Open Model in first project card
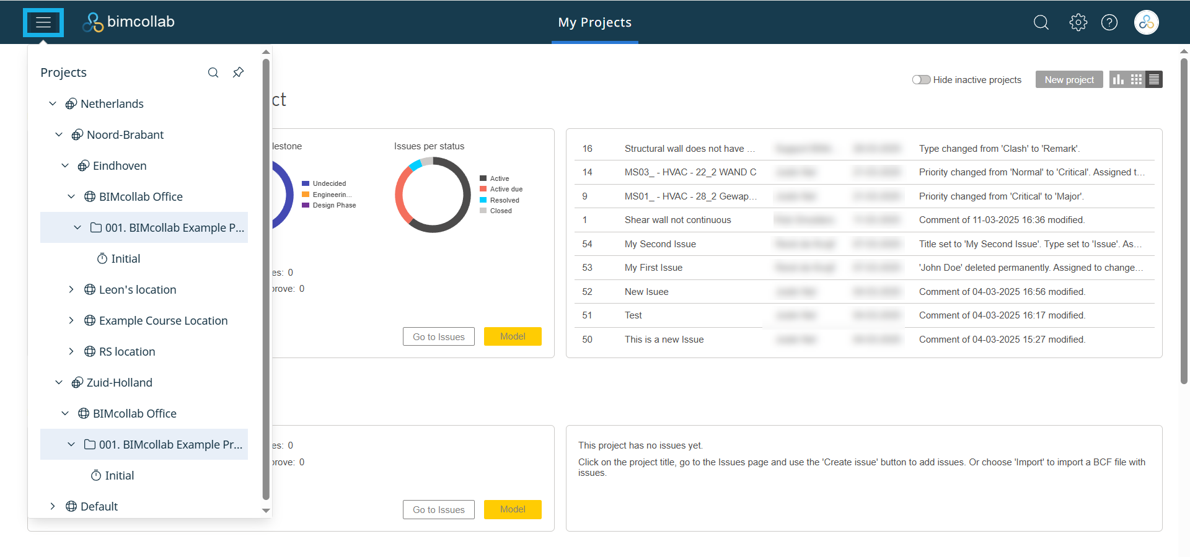 (x=513, y=336)
